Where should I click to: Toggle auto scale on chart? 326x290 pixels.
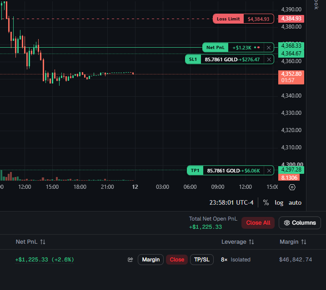click(x=295, y=202)
